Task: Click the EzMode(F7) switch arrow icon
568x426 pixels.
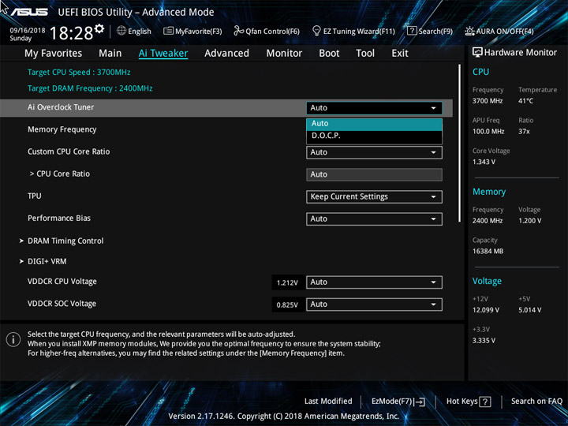Action: click(x=420, y=402)
